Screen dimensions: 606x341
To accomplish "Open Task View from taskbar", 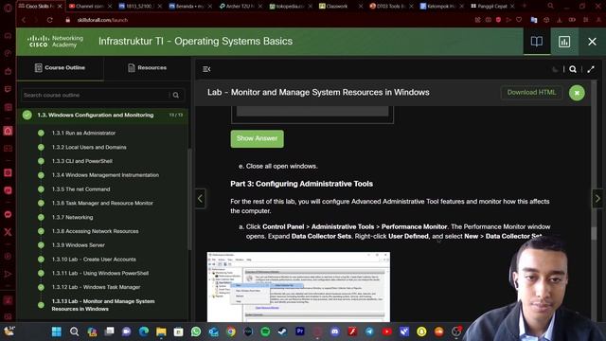I will point(110,332).
